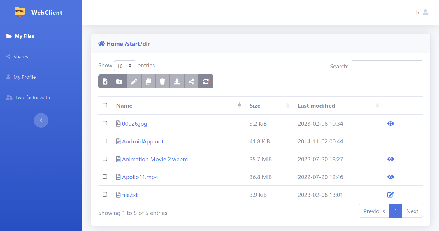This screenshot has height=231, width=439.
Task: Open the user account menu for b
Action: [x=425, y=12]
